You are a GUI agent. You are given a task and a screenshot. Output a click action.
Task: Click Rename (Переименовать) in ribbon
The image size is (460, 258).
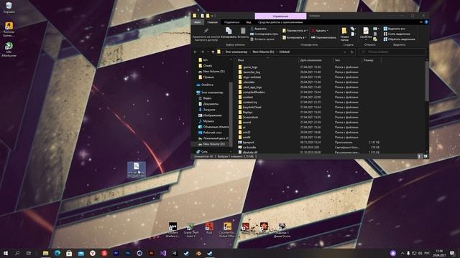pos(323,37)
